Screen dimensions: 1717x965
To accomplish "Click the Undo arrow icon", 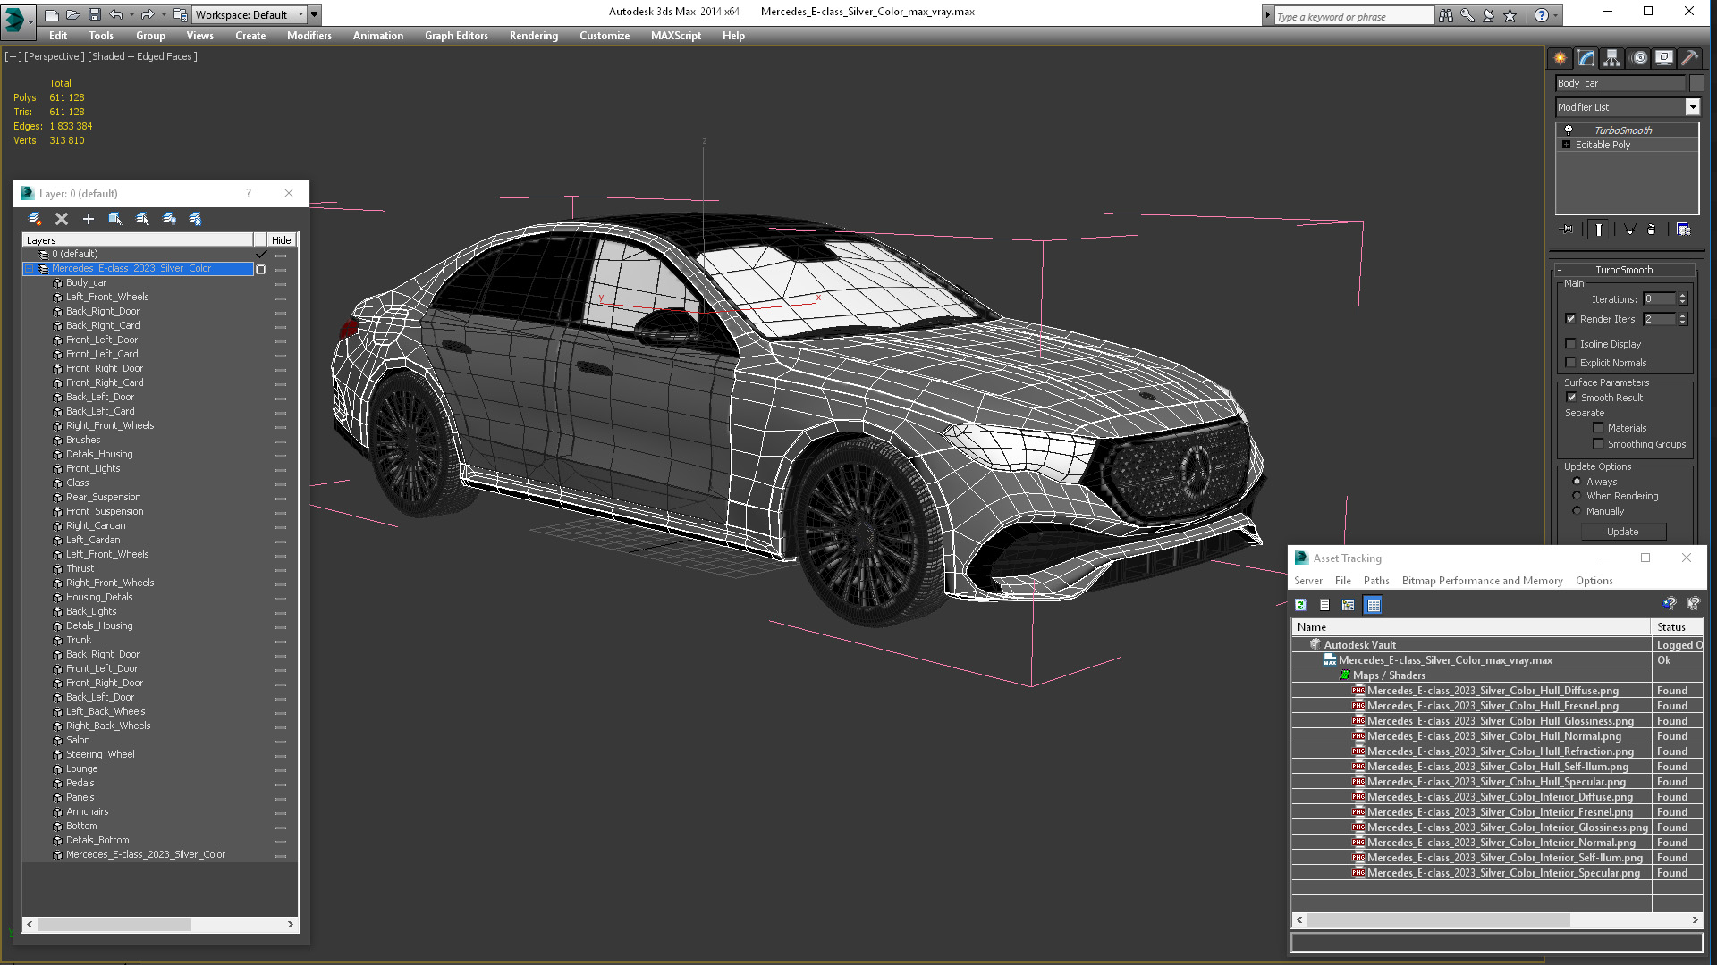I will tap(116, 15).
